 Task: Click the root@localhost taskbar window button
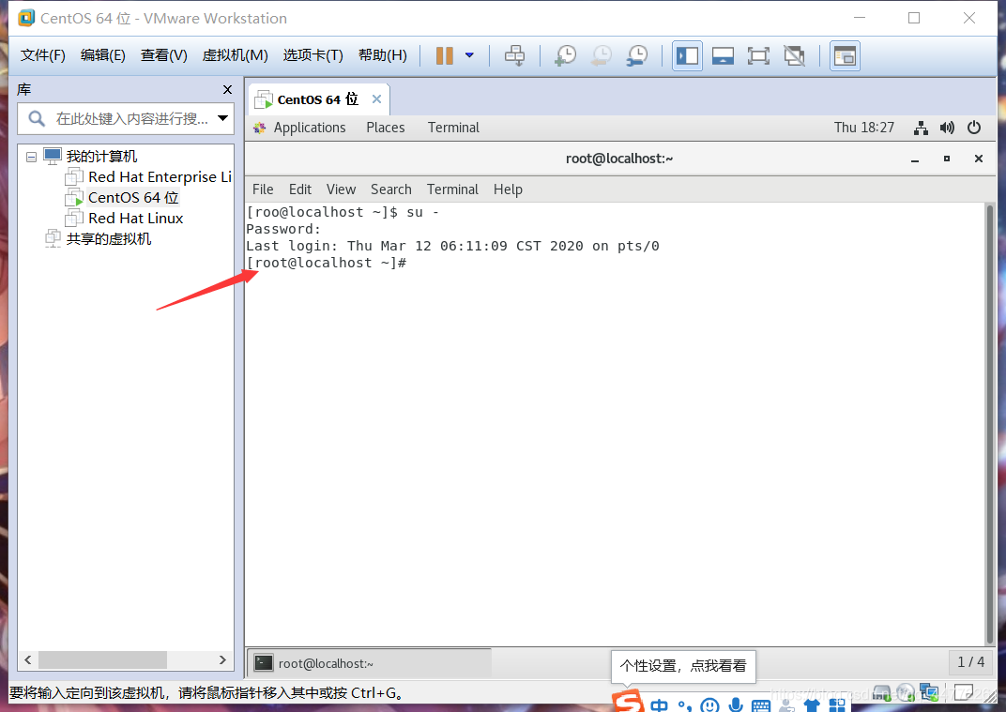click(369, 663)
